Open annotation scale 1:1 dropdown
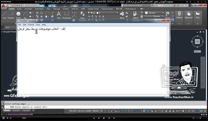Screen dimensions: 208x121 click(x=178, y=111)
